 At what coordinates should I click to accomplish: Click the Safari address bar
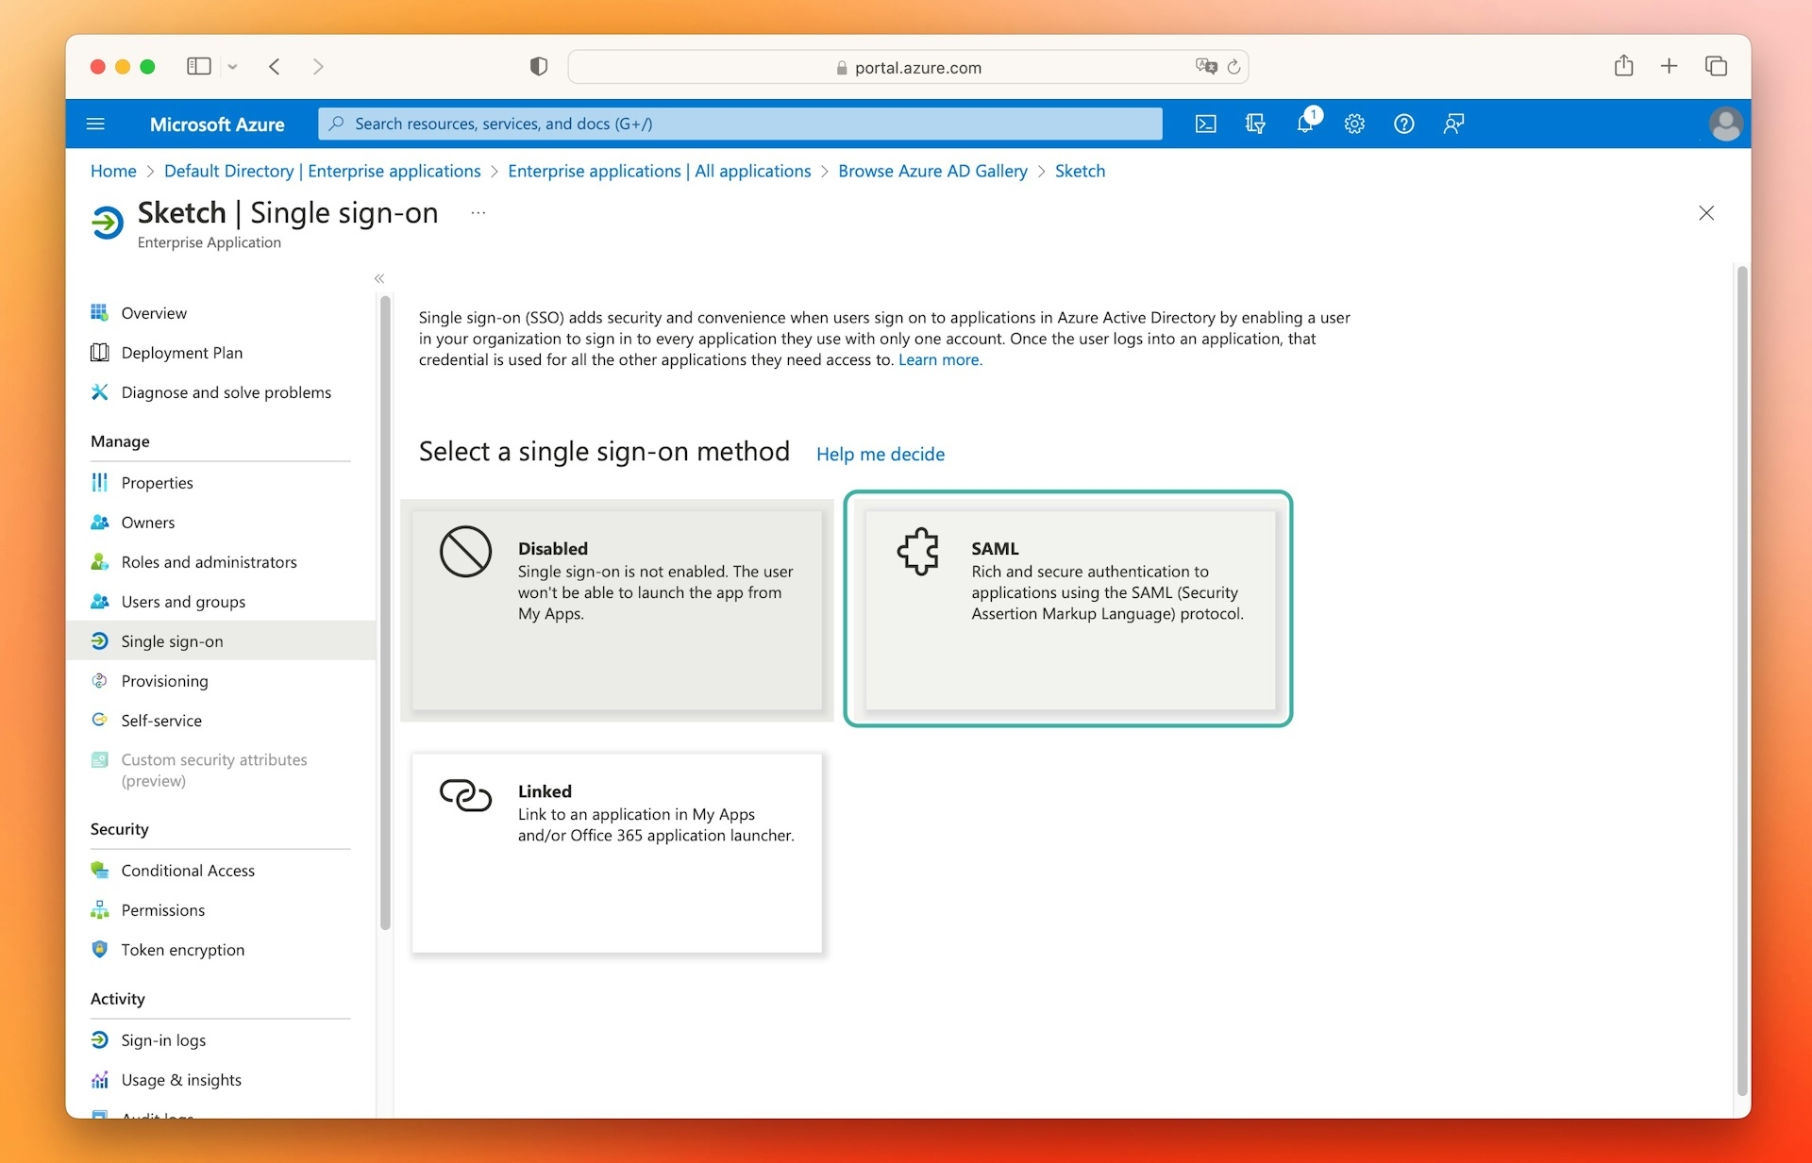(x=908, y=67)
